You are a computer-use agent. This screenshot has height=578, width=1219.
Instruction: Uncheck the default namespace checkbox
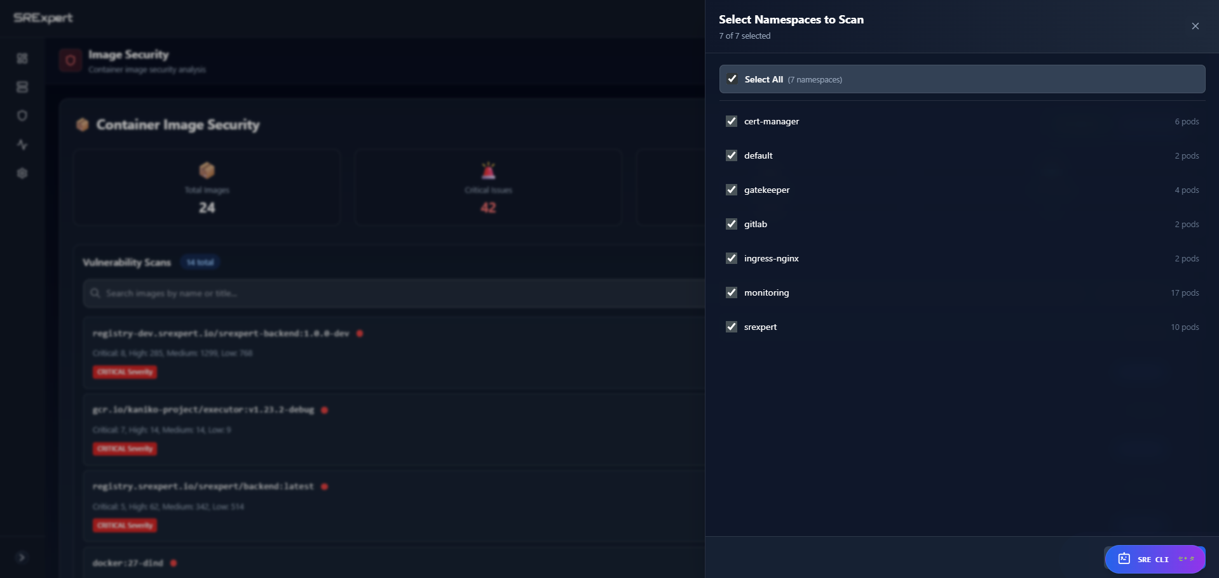732,155
